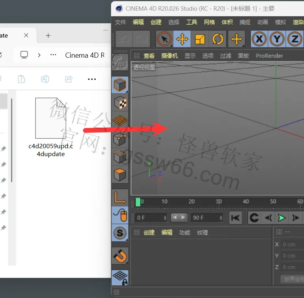Go to the start of the animation
The width and height of the screenshot is (304, 298).
(235, 218)
